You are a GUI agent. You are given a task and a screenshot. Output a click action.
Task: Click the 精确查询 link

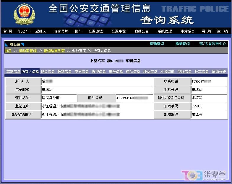pos(157,44)
